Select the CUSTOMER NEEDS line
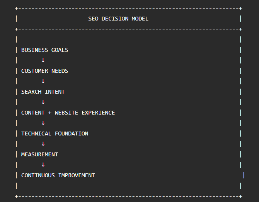Viewport: 259px width, 202px height. (x=44, y=71)
